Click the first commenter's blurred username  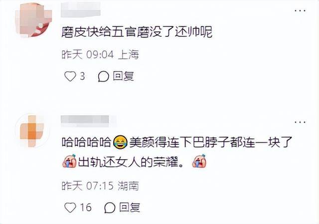tap(81, 10)
